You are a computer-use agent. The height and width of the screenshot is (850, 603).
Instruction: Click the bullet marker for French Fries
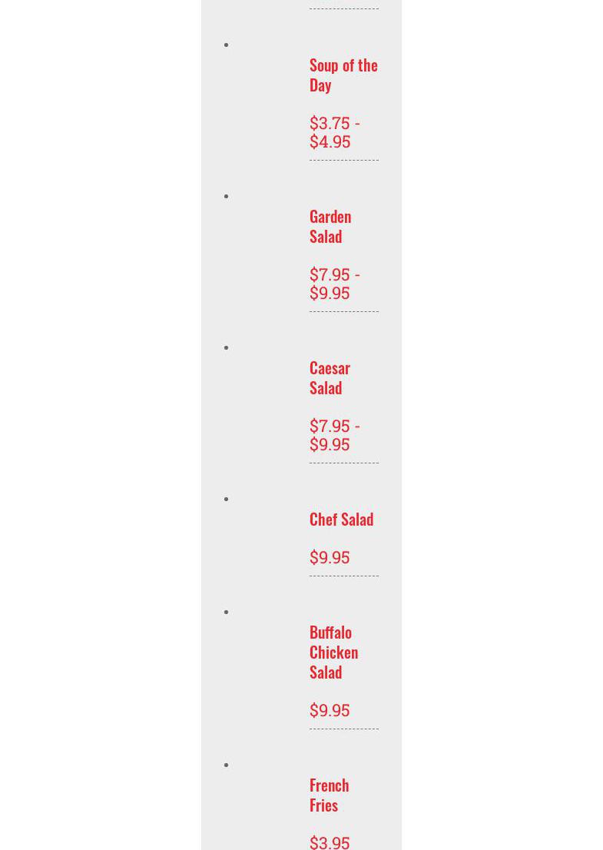tap(227, 765)
